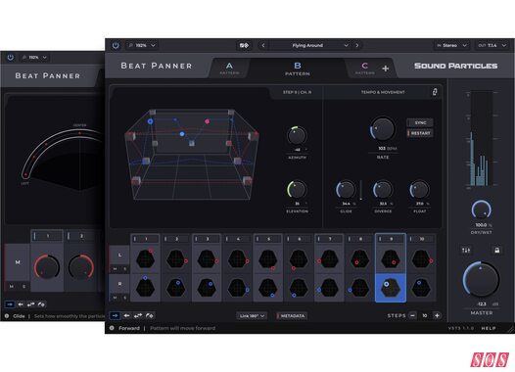The width and height of the screenshot is (515, 372).
Task: Open the mixer sliders icon above Master
Action: pos(466,251)
